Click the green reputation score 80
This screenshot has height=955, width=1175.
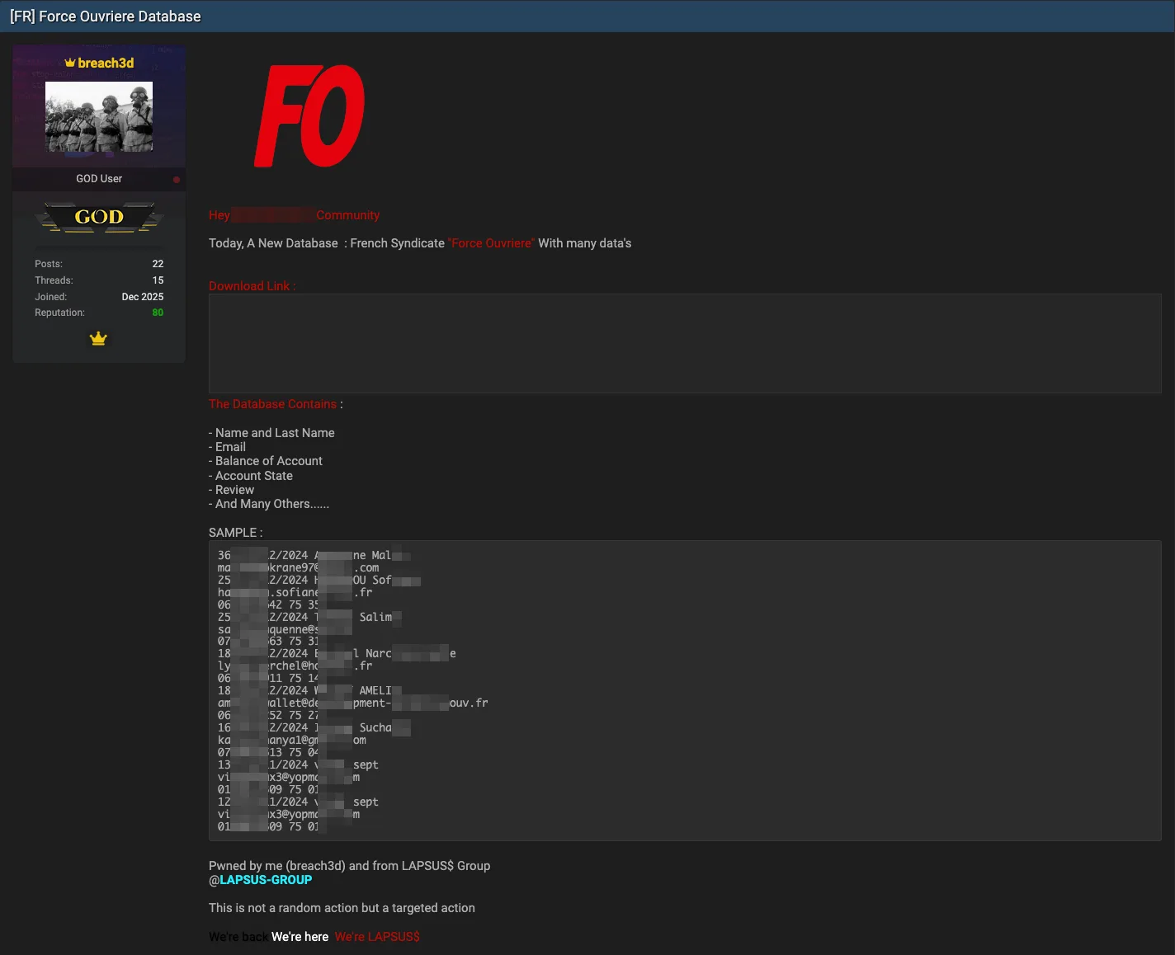pos(158,312)
